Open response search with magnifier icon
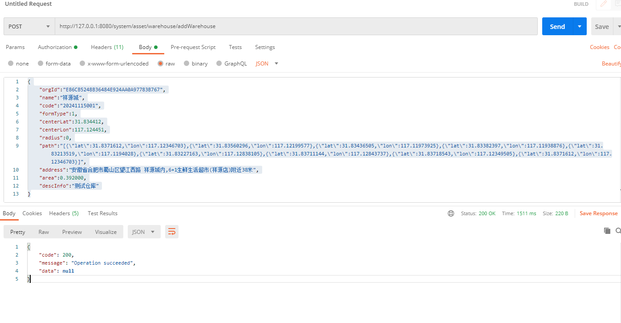Screen dimensions: 621x323 click(618, 231)
